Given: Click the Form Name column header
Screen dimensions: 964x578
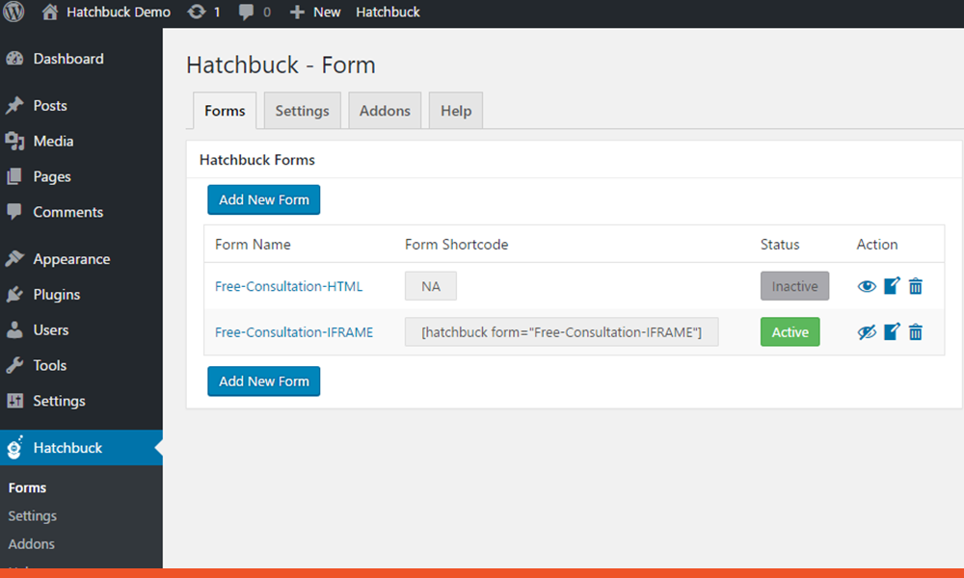Looking at the screenshot, I should coord(253,245).
